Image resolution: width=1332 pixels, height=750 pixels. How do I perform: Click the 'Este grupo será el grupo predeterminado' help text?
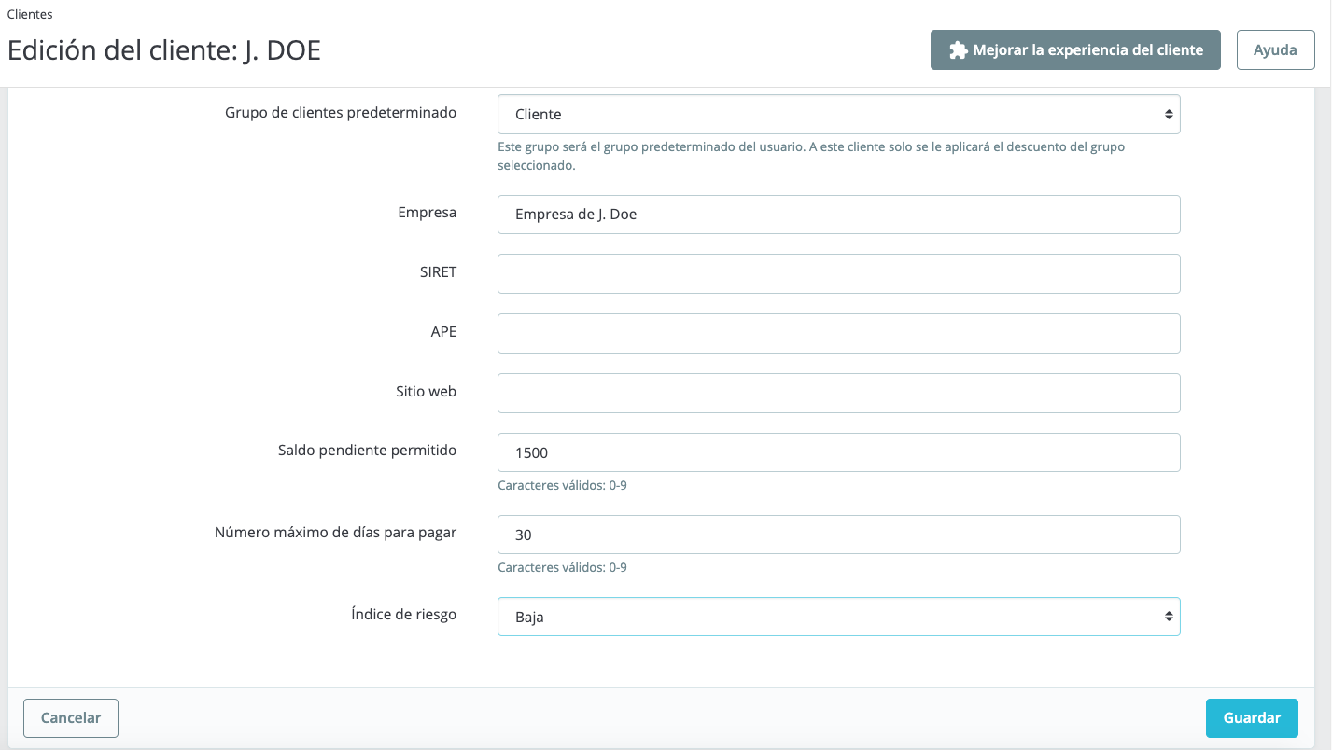click(811, 157)
